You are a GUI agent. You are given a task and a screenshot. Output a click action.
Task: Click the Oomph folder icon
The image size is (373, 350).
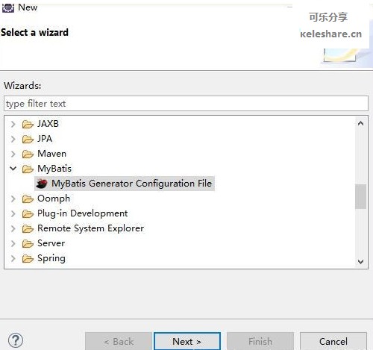(28, 199)
